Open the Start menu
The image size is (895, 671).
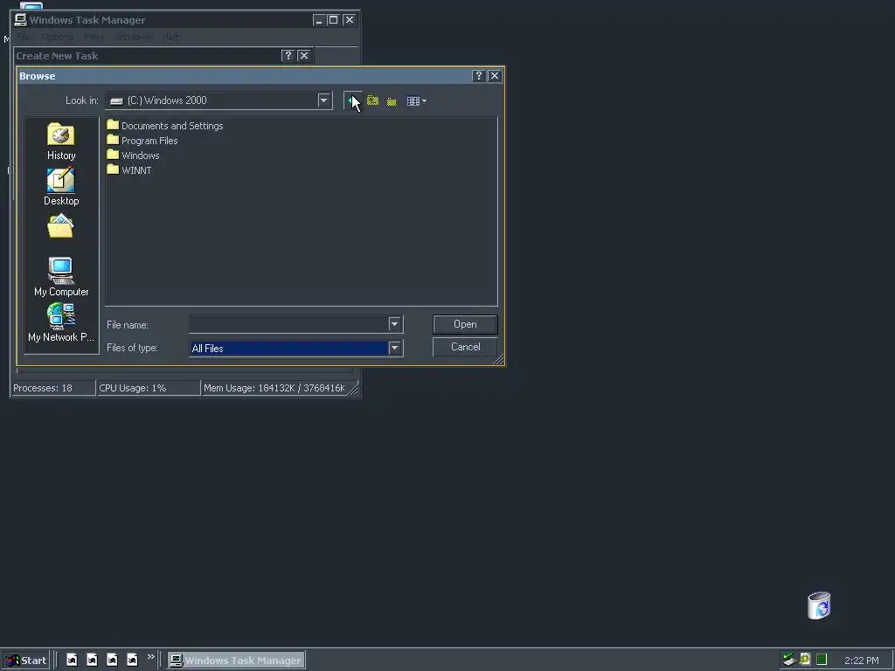pyautogui.click(x=26, y=661)
